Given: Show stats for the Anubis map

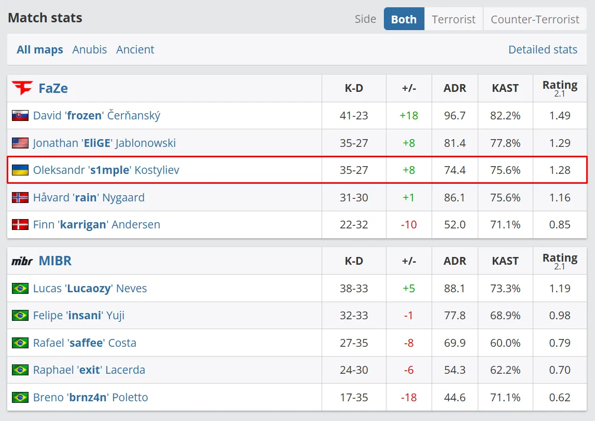Looking at the screenshot, I should point(90,49).
